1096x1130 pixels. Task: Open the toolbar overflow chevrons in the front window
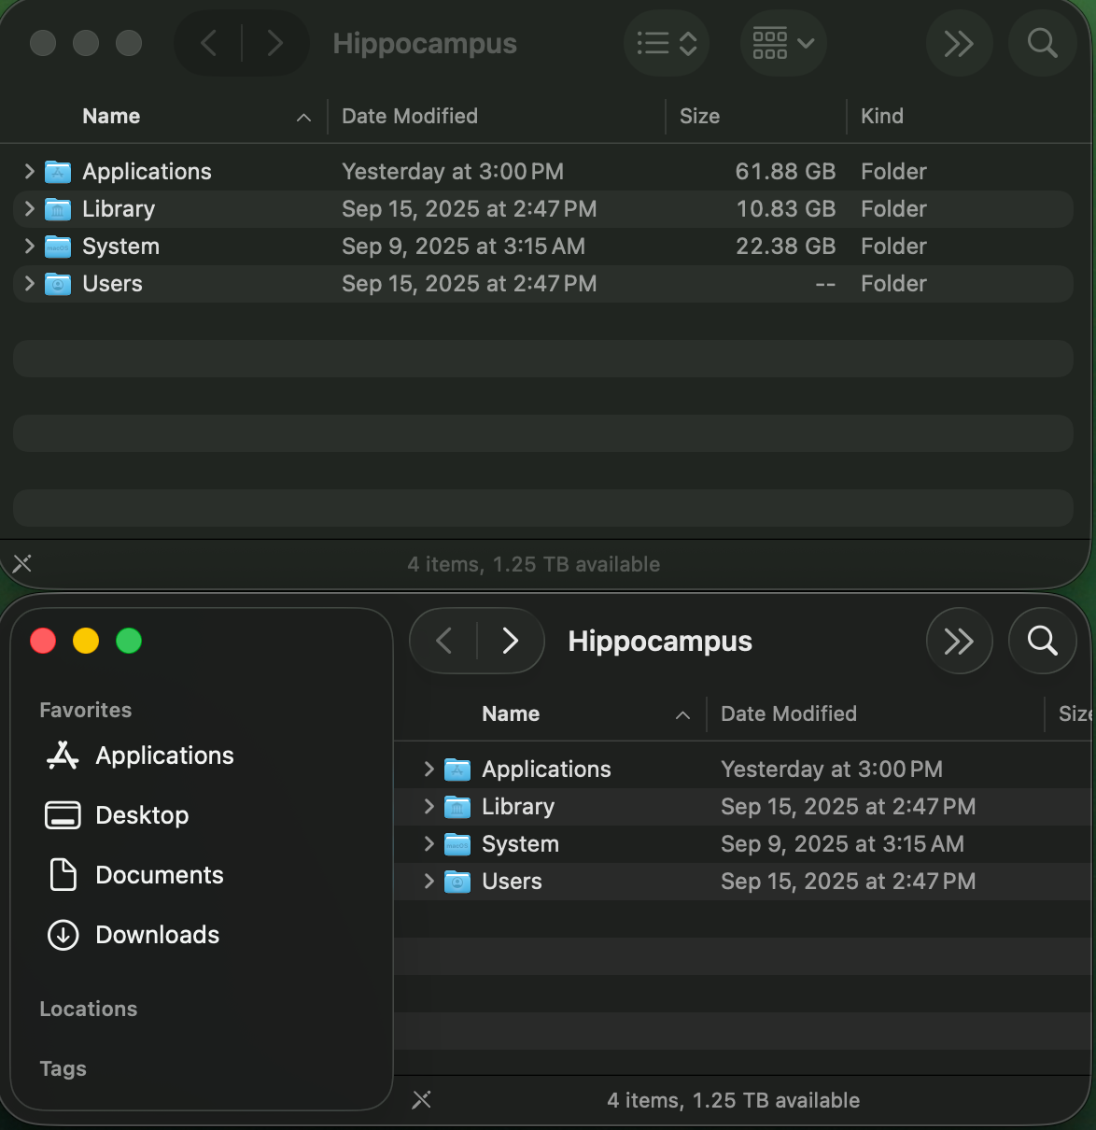click(959, 641)
